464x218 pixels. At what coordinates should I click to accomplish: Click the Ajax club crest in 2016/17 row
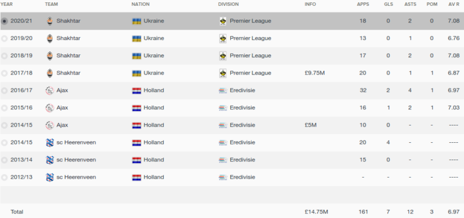coord(50,90)
